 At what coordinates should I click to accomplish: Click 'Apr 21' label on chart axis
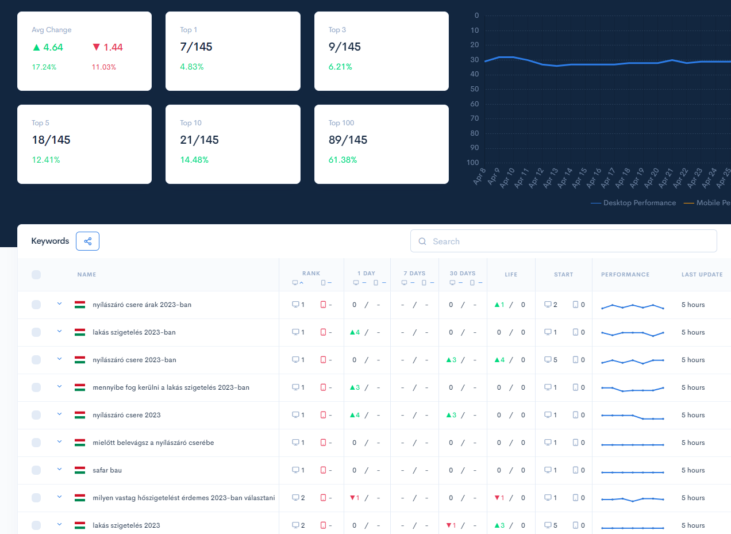(x=667, y=179)
